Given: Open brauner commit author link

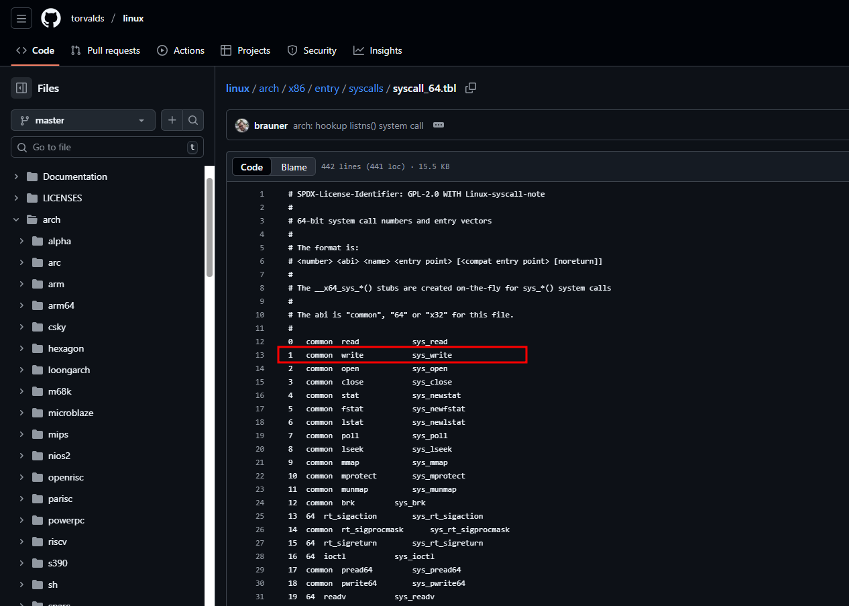Looking at the screenshot, I should pyautogui.click(x=271, y=125).
